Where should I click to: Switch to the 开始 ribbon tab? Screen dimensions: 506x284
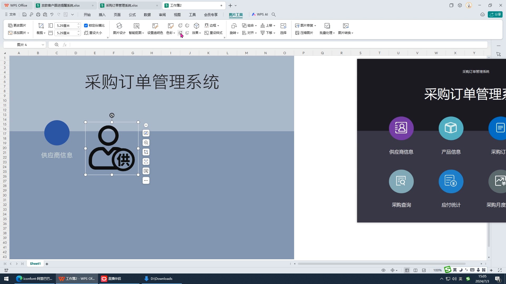87,15
